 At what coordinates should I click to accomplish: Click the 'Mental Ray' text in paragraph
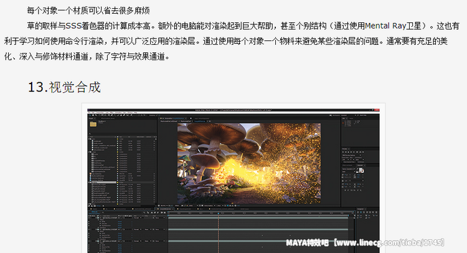click(385, 26)
